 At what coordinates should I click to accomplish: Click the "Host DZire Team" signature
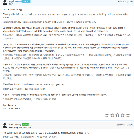[x=11, y=108]
